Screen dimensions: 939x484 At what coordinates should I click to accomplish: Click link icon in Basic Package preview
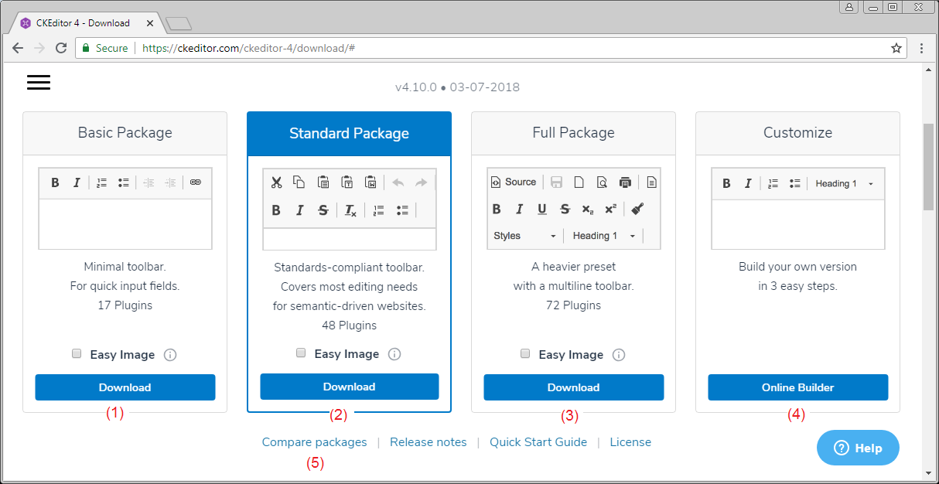tap(196, 183)
